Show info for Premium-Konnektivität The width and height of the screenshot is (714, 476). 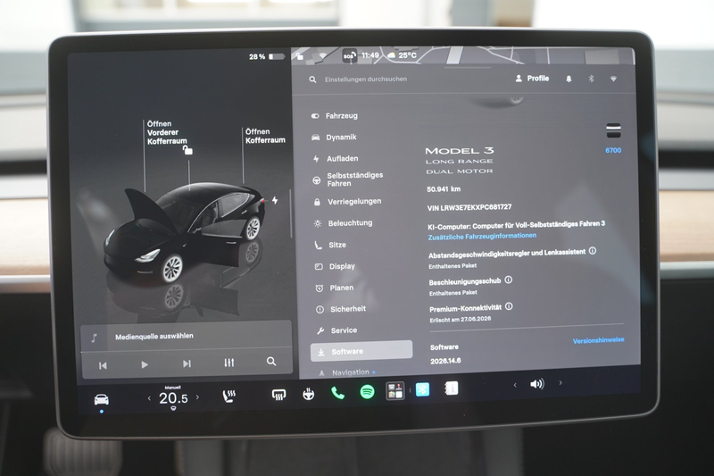point(509,306)
